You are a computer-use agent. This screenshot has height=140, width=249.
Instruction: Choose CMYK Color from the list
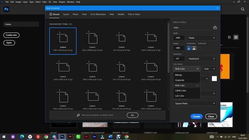187,91
